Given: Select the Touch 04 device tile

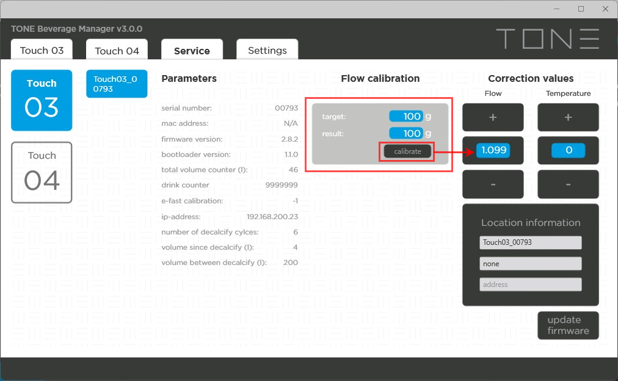Looking at the screenshot, I should point(42,173).
